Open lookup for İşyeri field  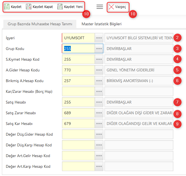point(99,38)
